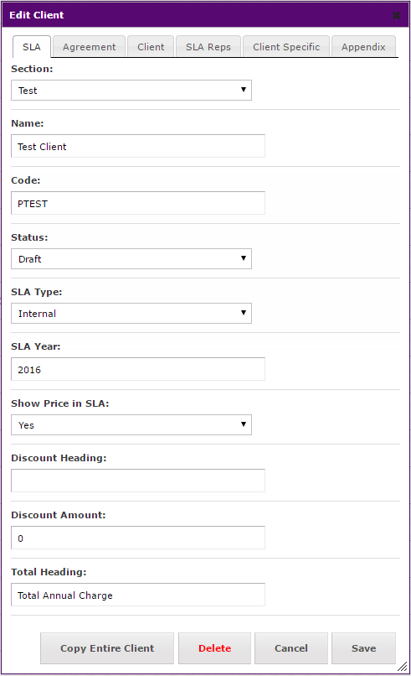The height and width of the screenshot is (676, 411).
Task: Grab the dialog resize handle corner
Action: point(403,667)
